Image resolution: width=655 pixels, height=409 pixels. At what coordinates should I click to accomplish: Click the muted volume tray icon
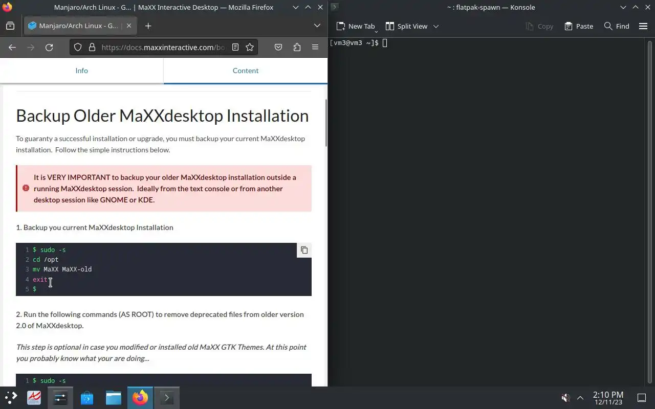point(565,398)
